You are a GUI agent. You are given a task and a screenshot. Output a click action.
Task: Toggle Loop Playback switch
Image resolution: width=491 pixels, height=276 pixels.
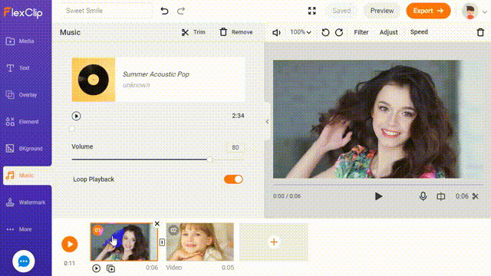point(233,179)
